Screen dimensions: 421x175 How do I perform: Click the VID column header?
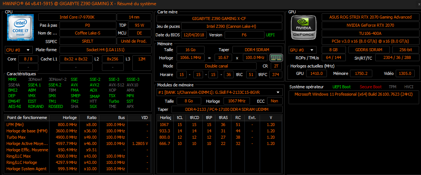coord(139,118)
